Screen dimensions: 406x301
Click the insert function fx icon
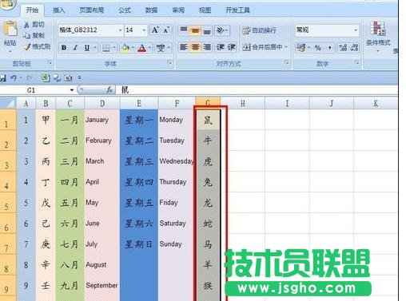(x=109, y=90)
